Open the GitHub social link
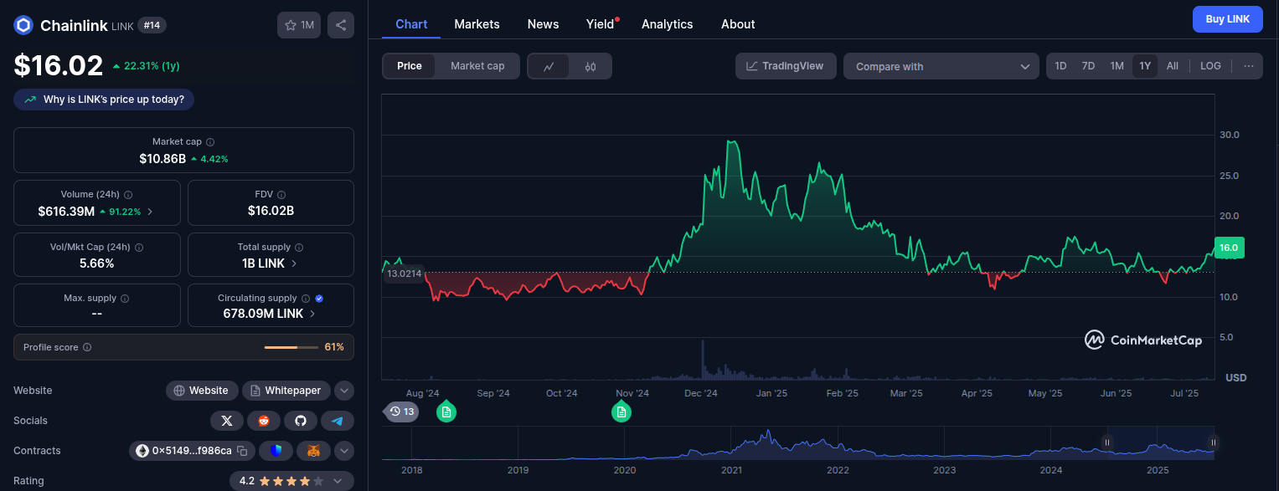The width and height of the screenshot is (1279, 491). click(x=301, y=421)
